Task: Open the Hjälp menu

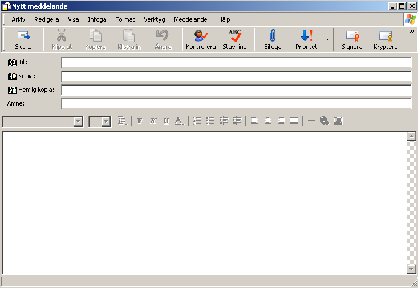Action: [223, 19]
